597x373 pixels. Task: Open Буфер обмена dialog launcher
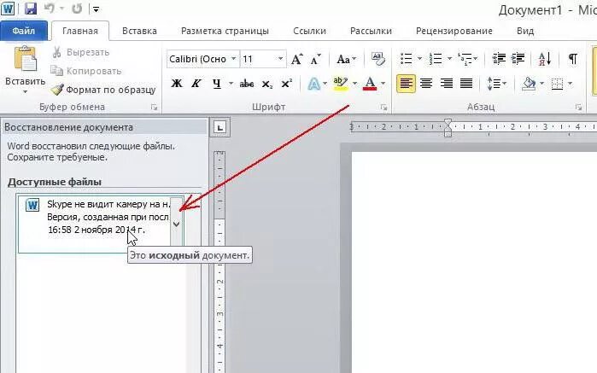[154, 108]
